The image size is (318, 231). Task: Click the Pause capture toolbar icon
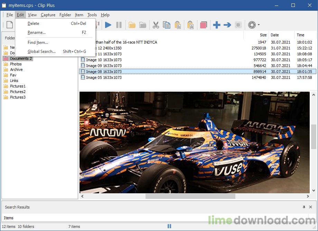pyautogui.click(x=119, y=25)
